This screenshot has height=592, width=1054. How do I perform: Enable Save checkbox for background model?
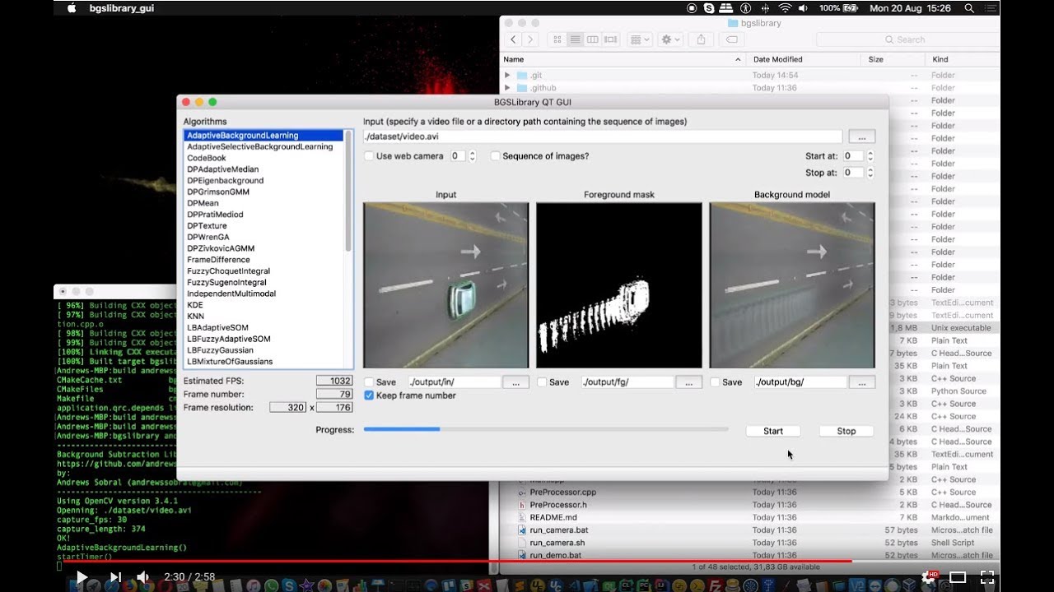point(716,382)
